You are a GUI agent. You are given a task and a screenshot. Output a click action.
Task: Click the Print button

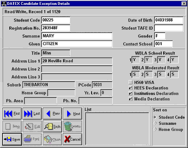32,139
